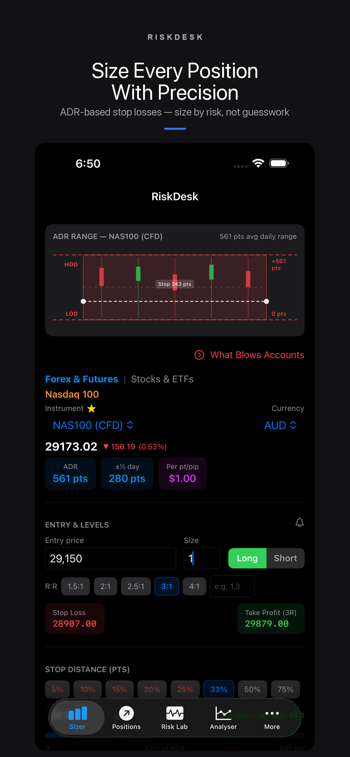Open the What Blows Accounts link
350x757 pixels.
(x=257, y=355)
